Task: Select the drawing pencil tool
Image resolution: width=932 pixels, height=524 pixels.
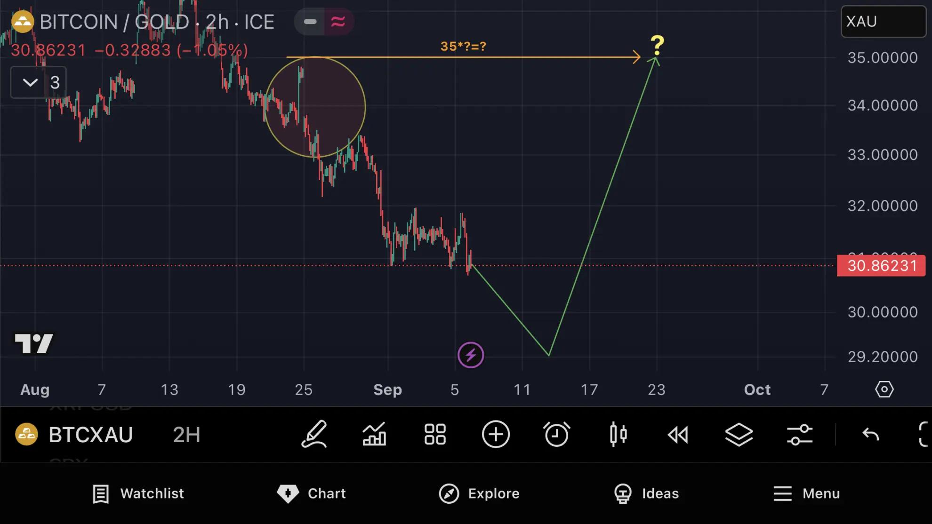Action: coord(314,434)
